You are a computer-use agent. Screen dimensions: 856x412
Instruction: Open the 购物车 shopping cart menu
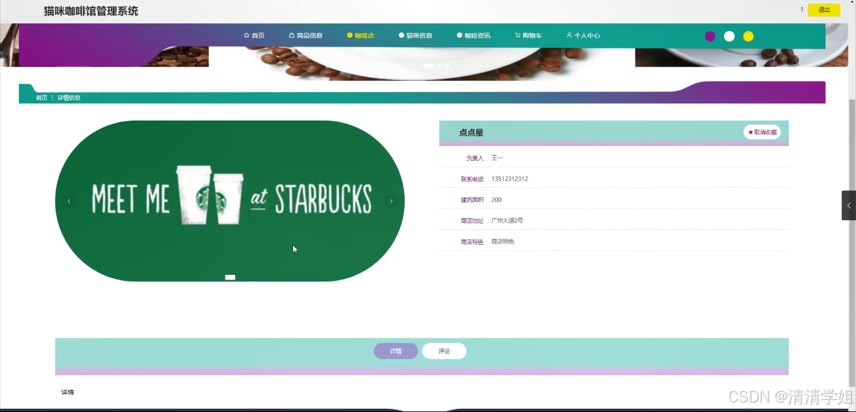(x=528, y=36)
